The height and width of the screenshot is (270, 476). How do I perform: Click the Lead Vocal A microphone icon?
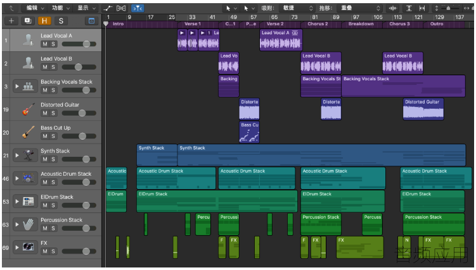[x=29, y=40]
